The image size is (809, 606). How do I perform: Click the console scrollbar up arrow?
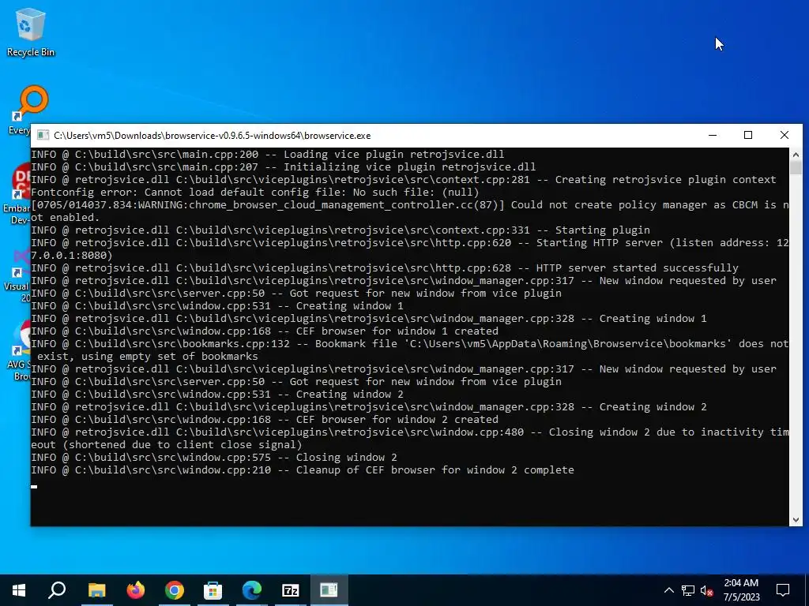(796, 154)
